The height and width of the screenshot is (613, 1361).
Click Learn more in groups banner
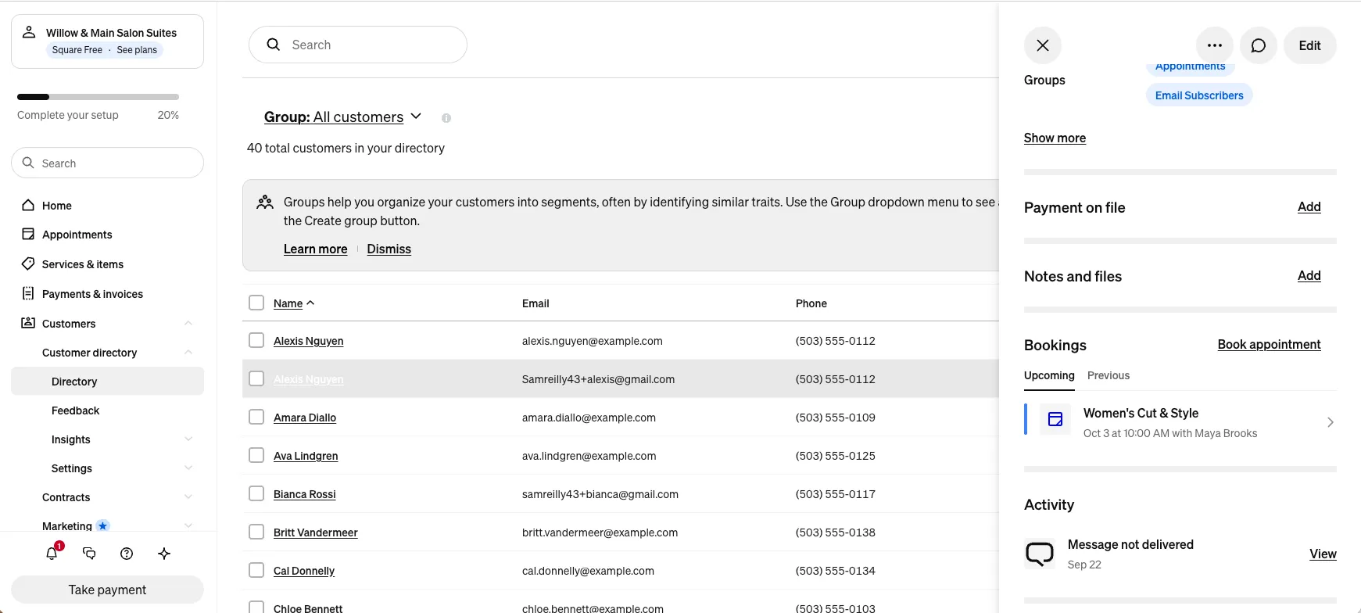tap(315, 249)
